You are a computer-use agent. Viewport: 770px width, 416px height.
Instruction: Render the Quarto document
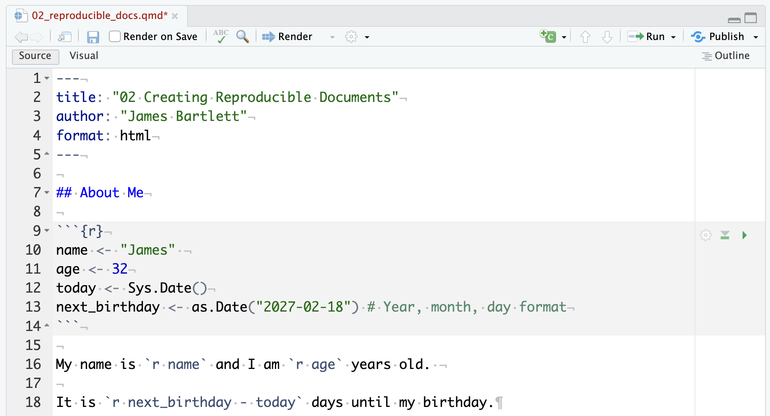pos(287,37)
